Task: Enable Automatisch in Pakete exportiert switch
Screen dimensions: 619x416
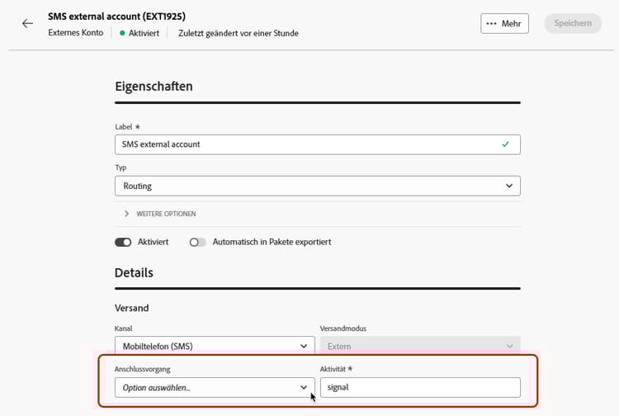Action: (197, 243)
